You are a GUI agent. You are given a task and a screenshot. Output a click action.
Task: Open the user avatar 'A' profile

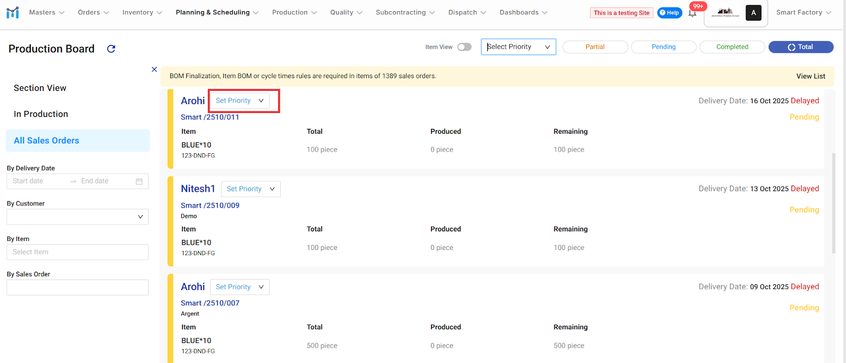pos(753,13)
